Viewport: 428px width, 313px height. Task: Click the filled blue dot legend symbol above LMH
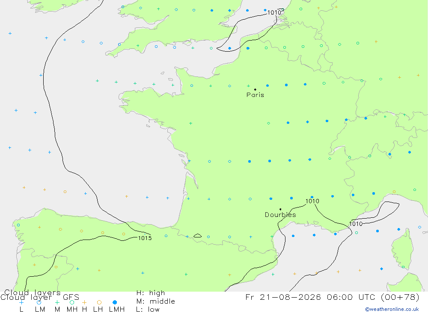click(115, 302)
